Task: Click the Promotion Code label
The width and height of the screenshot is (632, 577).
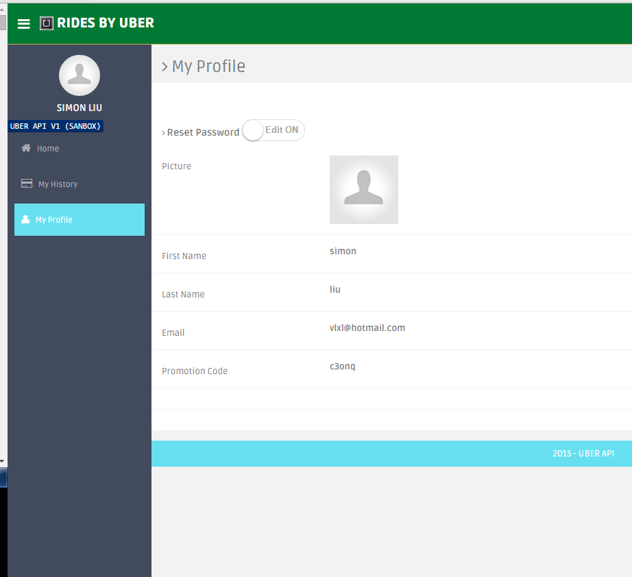Action: (x=195, y=371)
